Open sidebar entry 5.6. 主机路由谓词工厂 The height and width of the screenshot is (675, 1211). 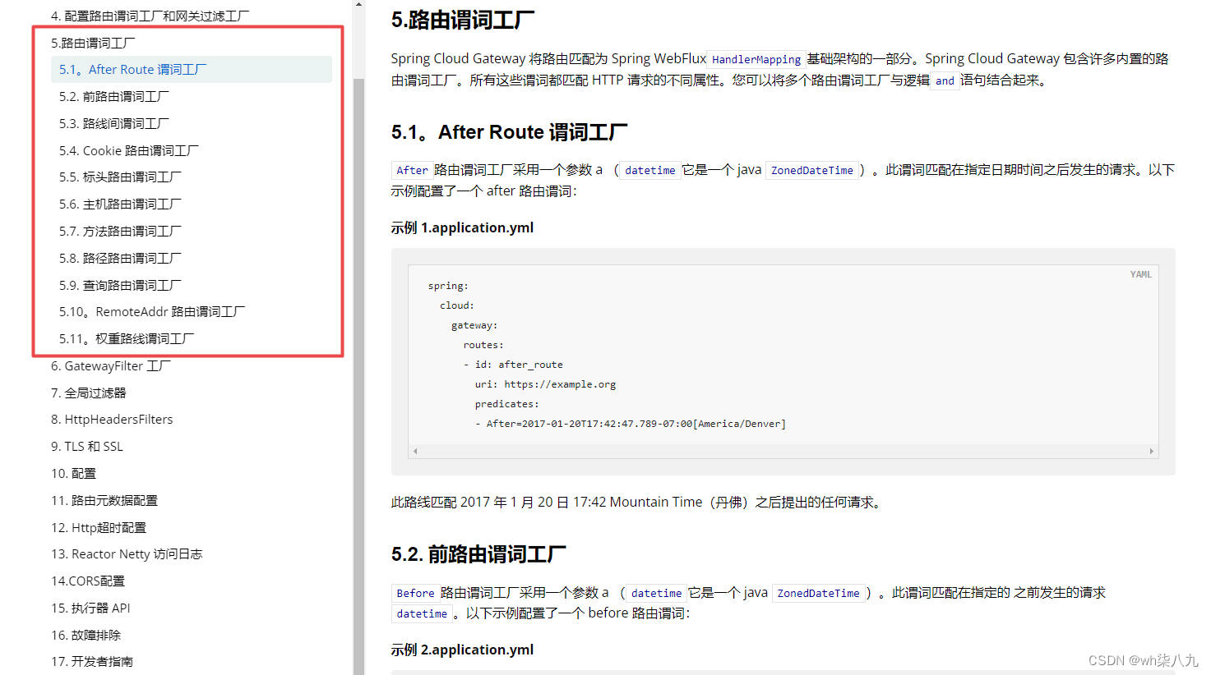(x=120, y=204)
